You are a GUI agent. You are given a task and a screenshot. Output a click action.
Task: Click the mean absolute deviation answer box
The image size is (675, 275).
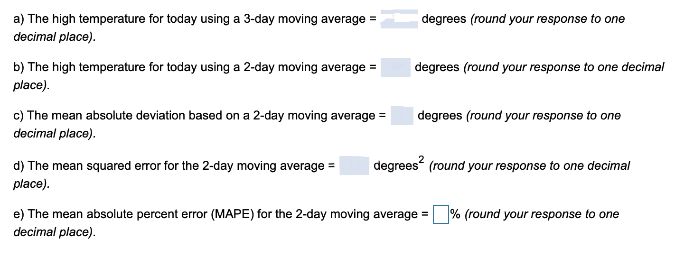click(402, 116)
